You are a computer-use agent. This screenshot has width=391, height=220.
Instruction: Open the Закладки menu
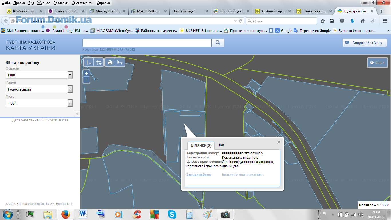pos(61,3)
